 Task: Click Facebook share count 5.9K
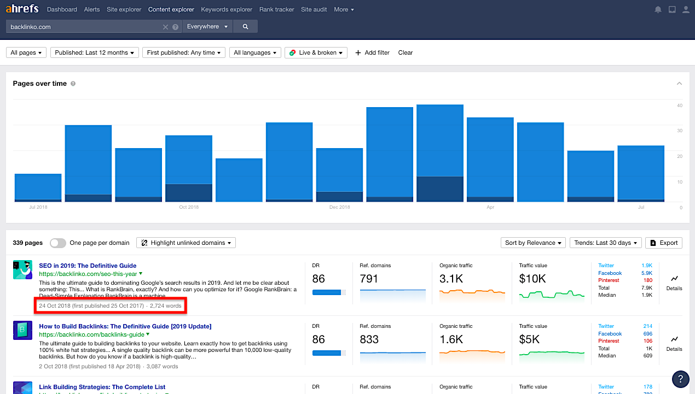click(x=646, y=273)
